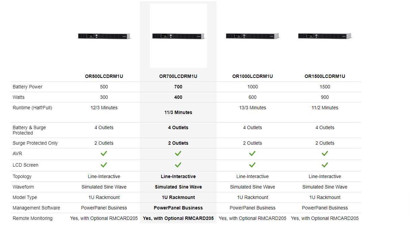Click the OR1000LCDRM1U product image
409x228 pixels.
tap(252, 36)
